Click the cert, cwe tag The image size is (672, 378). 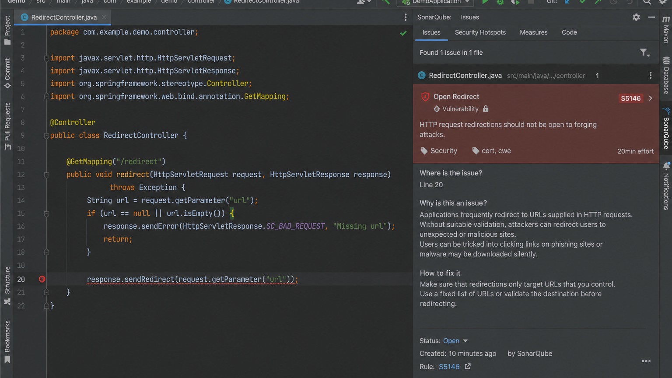(x=491, y=150)
